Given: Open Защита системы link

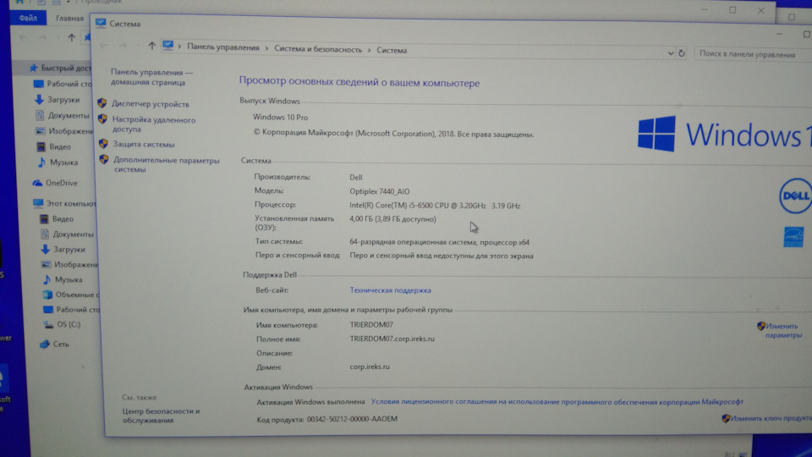Looking at the screenshot, I should coord(144,145).
